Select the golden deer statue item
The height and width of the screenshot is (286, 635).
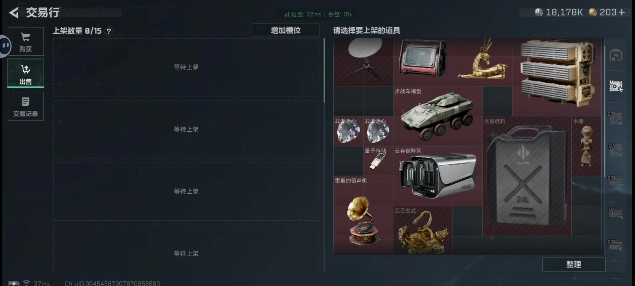(482, 62)
